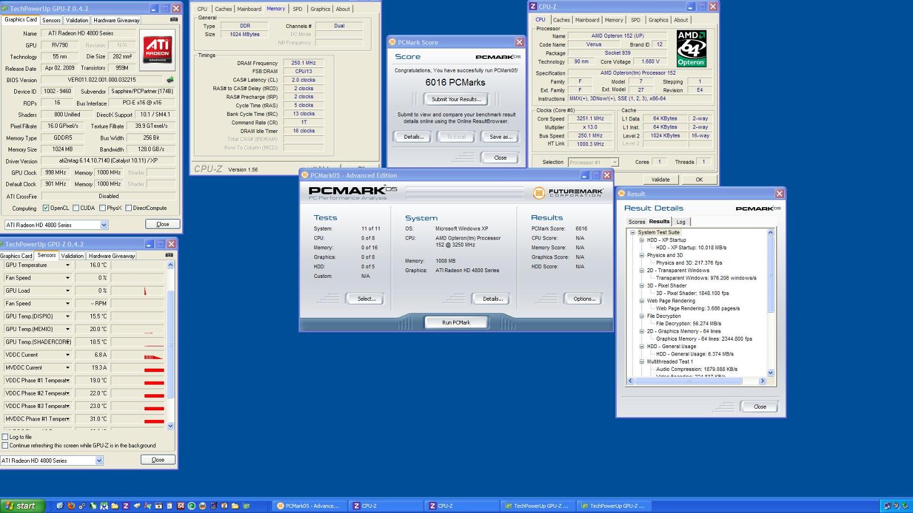913x513 pixels.
Task: Launch purple CPU-Z icon in quick launch
Action: [x=126, y=506]
